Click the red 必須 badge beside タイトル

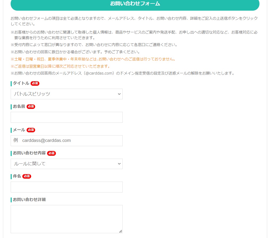(x=35, y=83)
